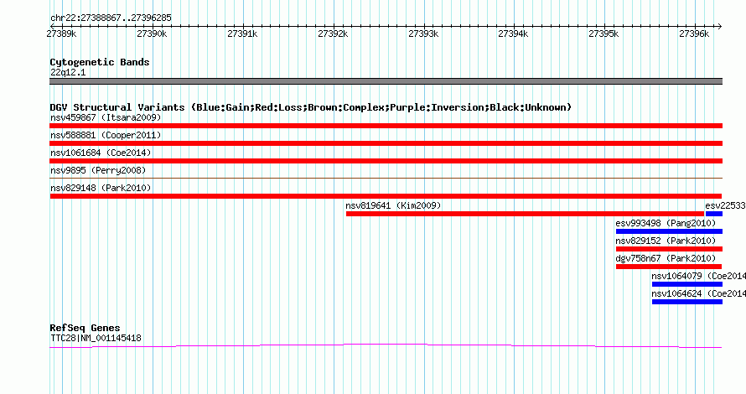Select the blue nsv1064624 gain bar

coord(687,302)
